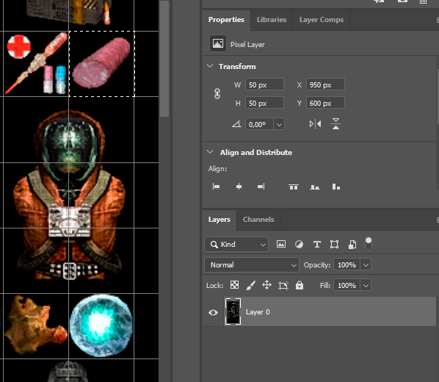The height and width of the screenshot is (382, 439).
Task: Align horizontal centers icon
Action: (239, 187)
